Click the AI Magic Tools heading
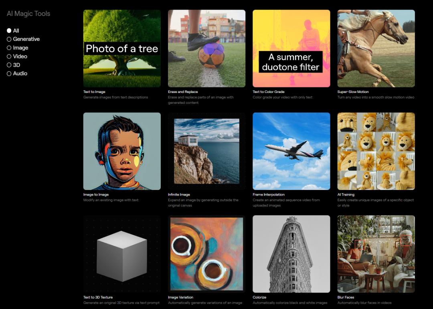Screen dimensions: 433x309 (28, 14)
